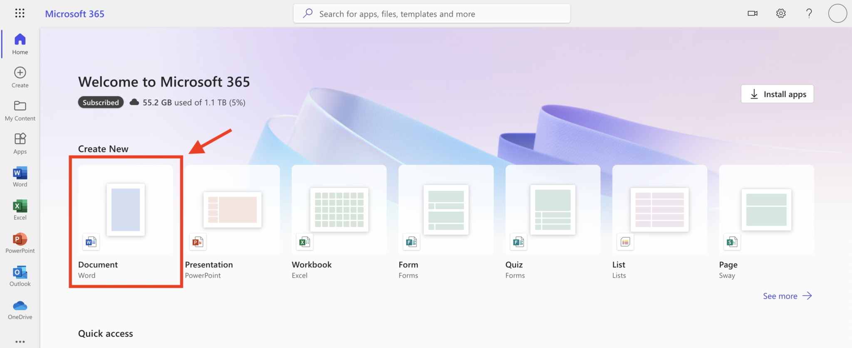Open Settings gear icon

point(781,13)
